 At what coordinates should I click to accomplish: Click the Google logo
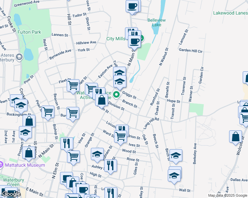[x=11, y=194]
